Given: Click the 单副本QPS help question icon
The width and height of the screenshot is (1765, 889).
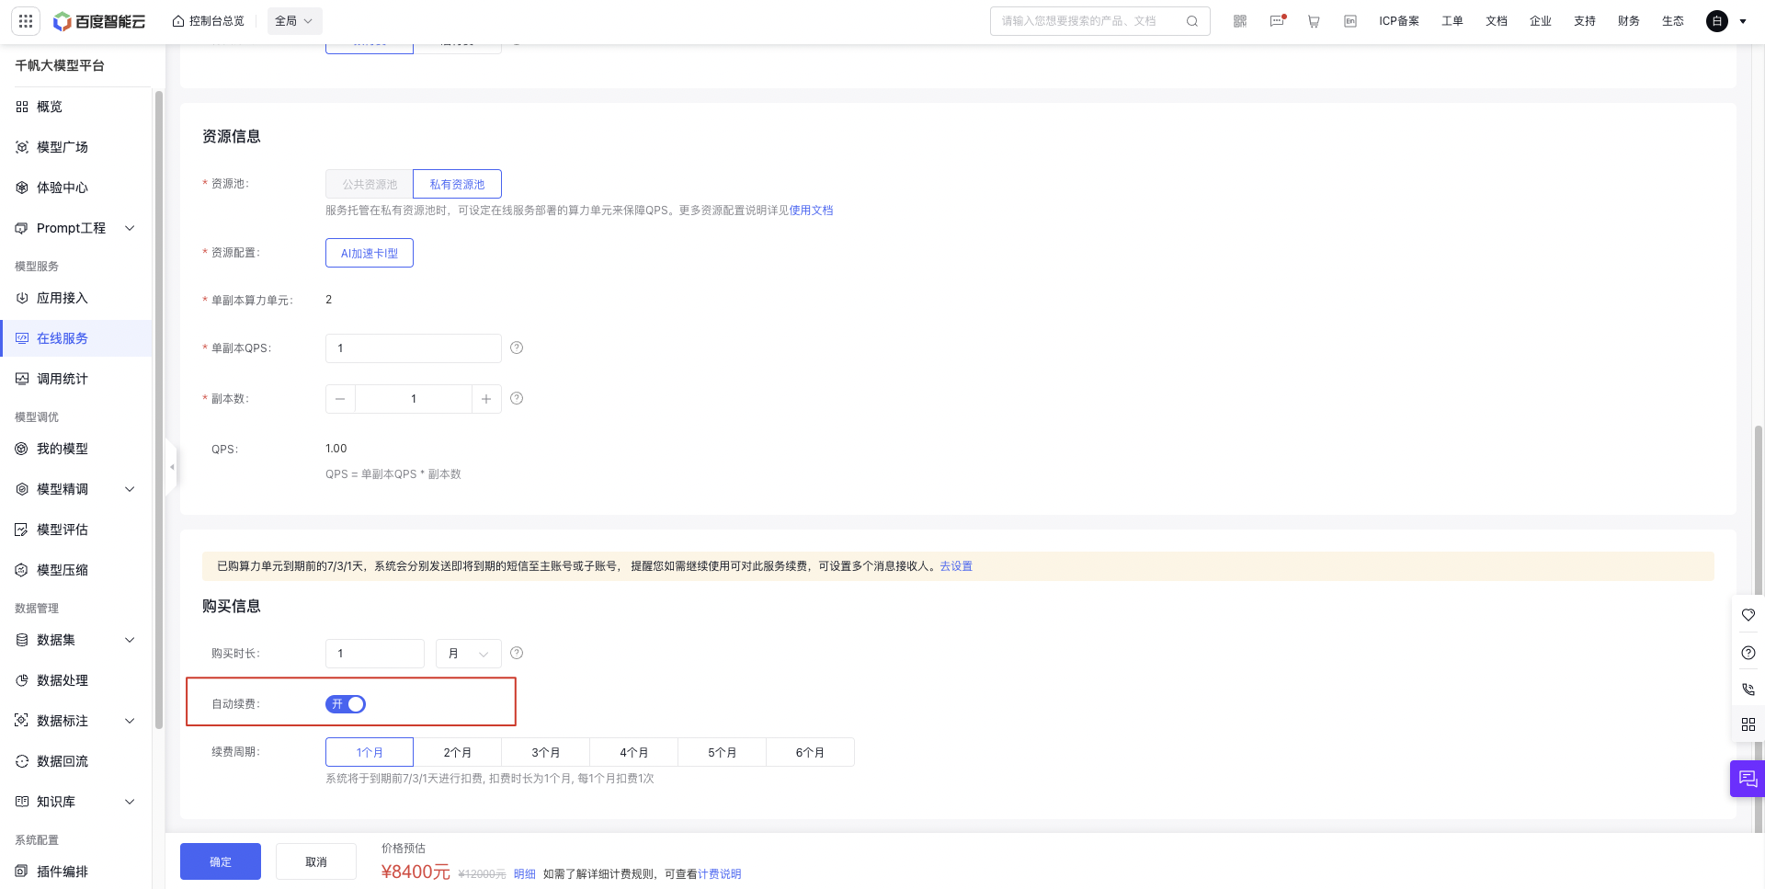Looking at the screenshot, I should [x=517, y=348].
